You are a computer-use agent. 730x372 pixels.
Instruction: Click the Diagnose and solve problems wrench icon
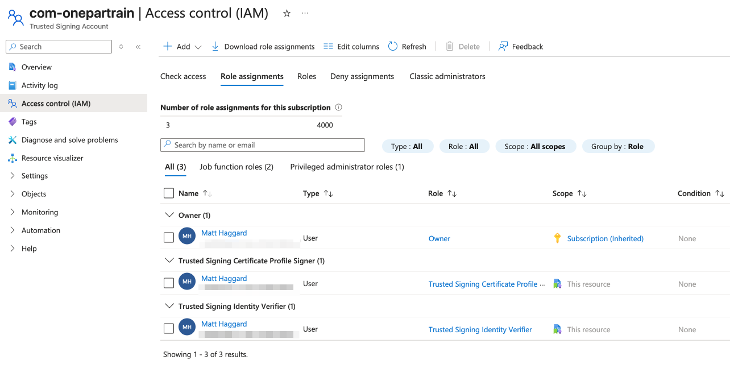[x=13, y=140]
